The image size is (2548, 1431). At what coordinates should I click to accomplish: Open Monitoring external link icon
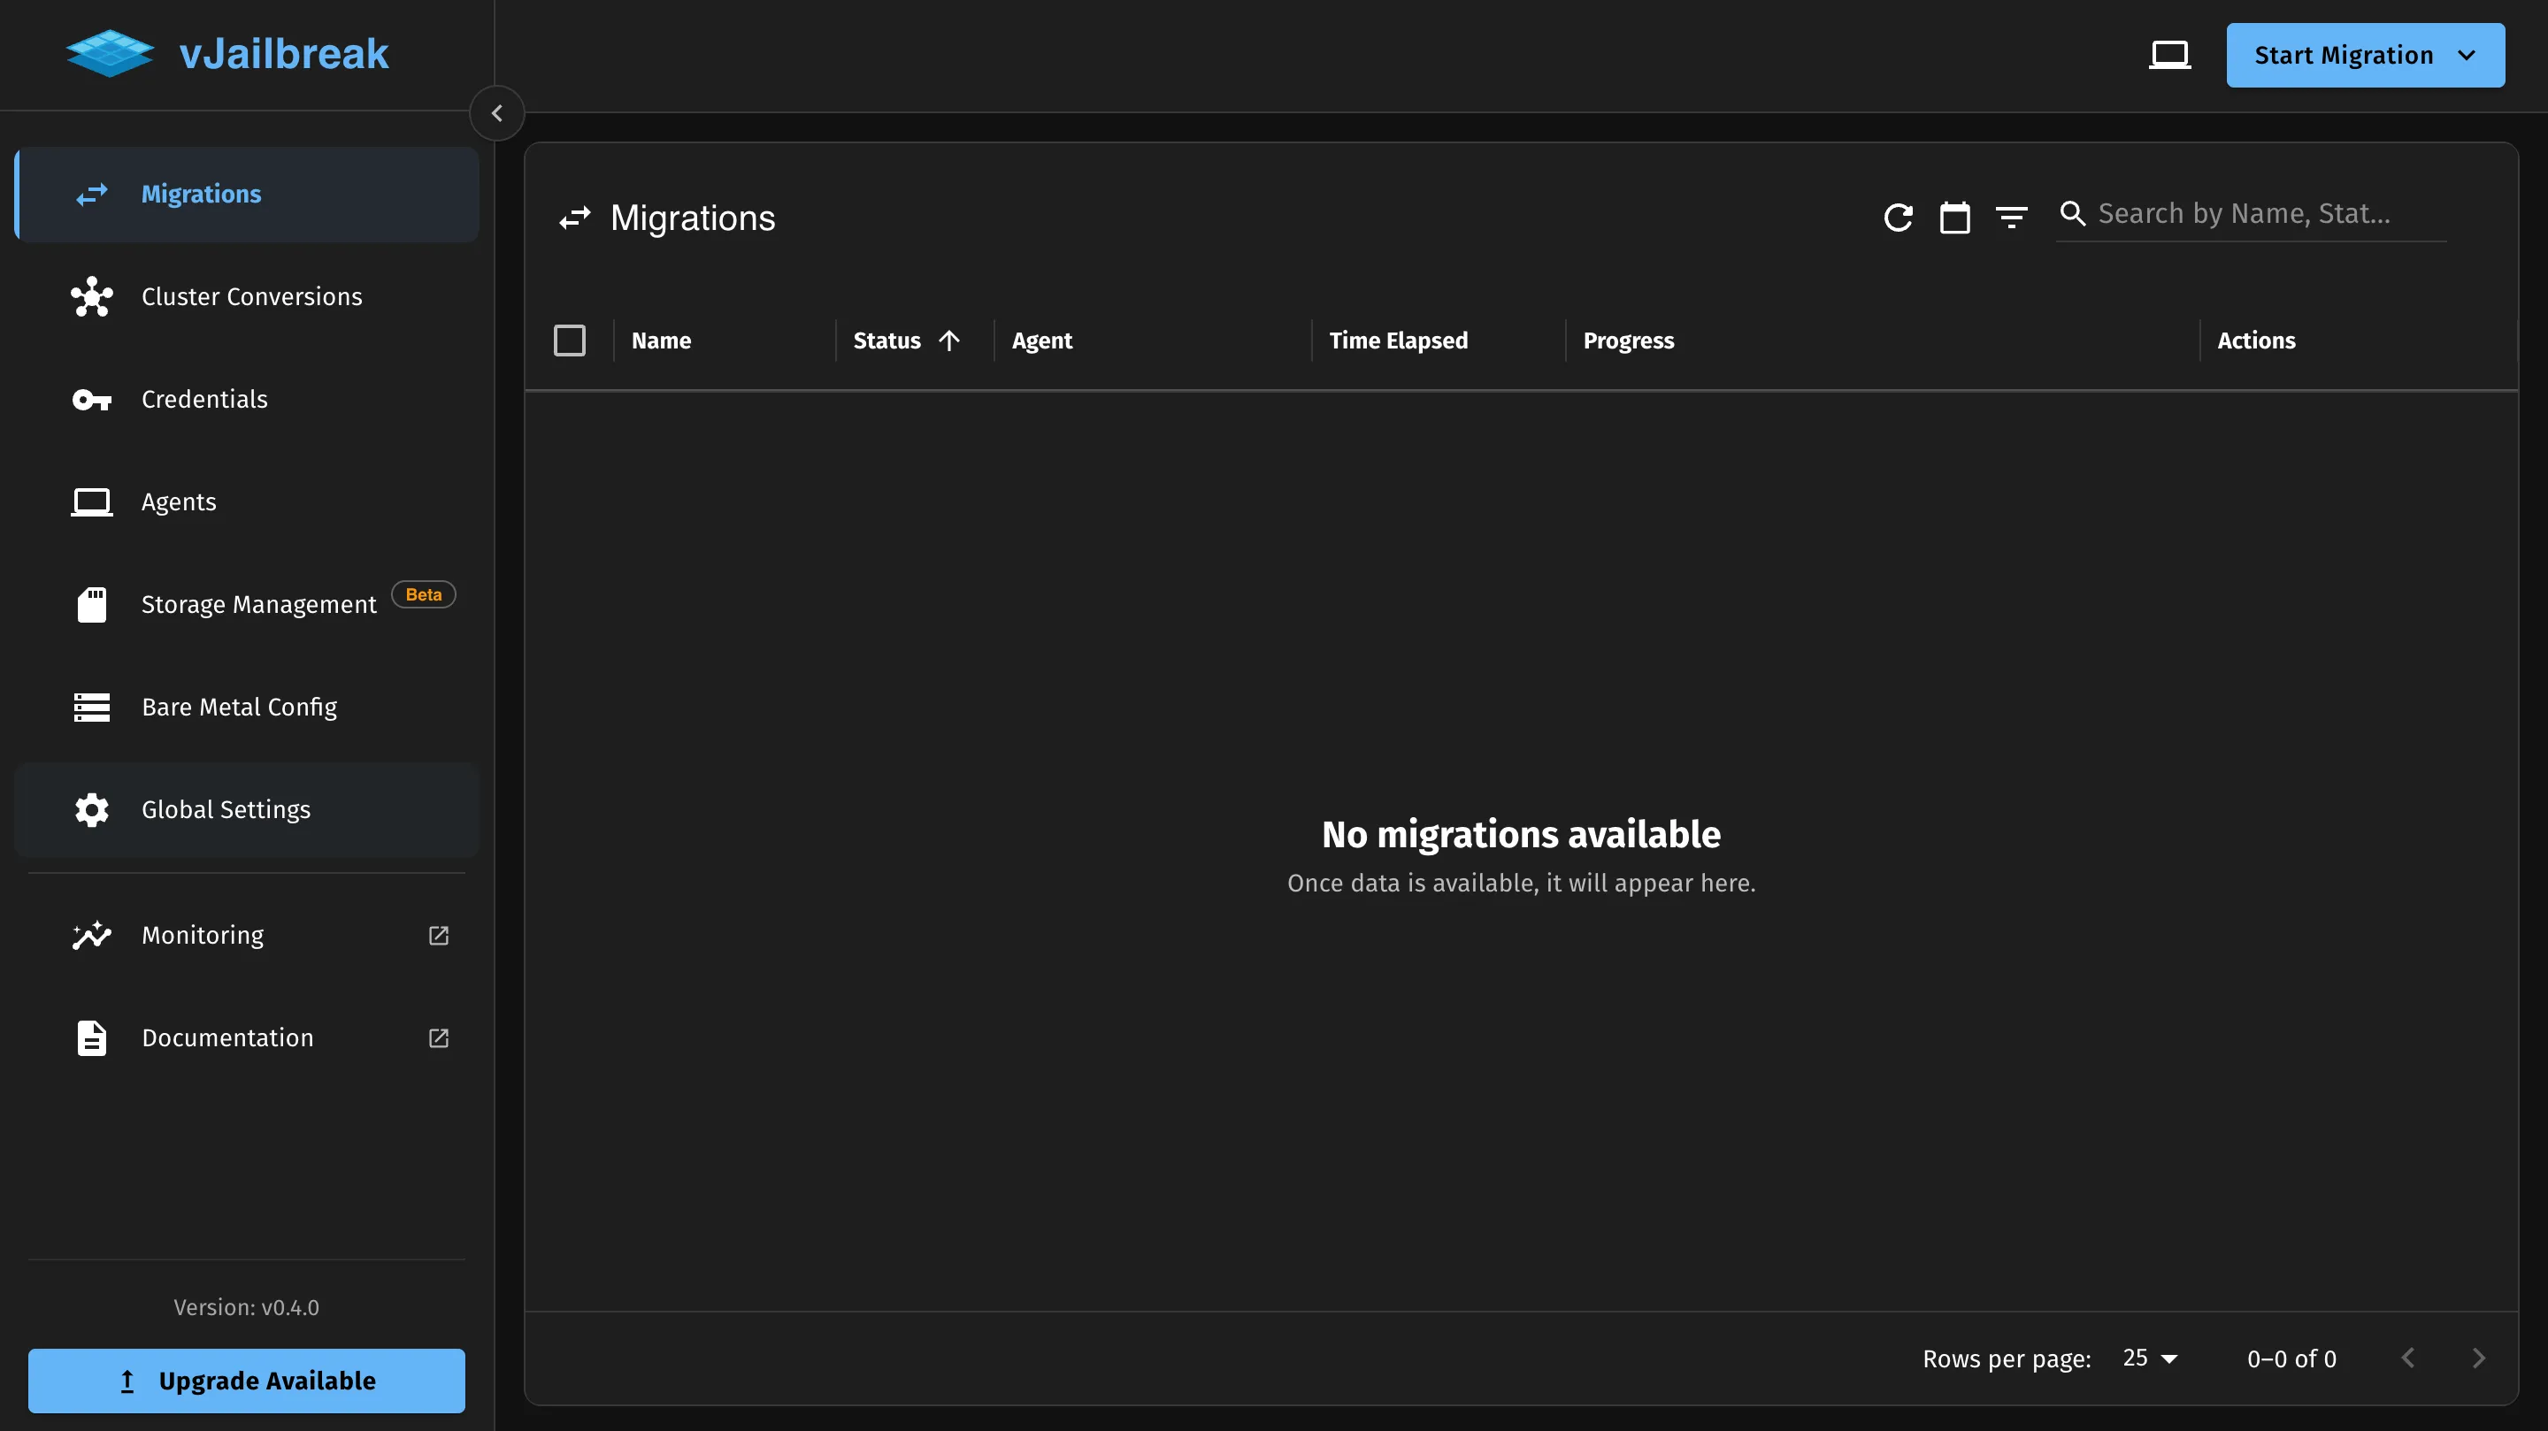tap(438, 936)
